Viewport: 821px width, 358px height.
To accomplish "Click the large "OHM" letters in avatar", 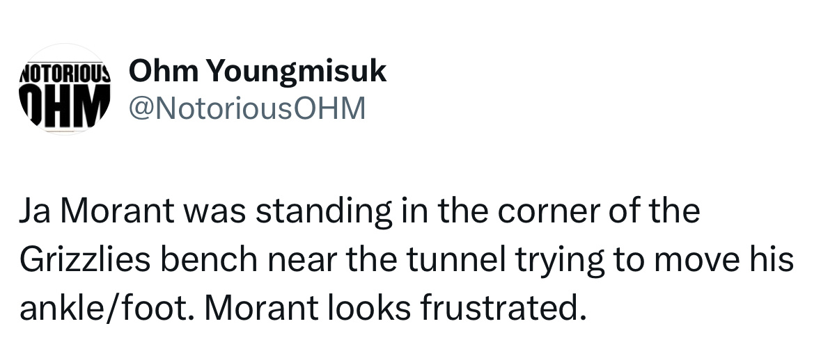I will click(64, 104).
